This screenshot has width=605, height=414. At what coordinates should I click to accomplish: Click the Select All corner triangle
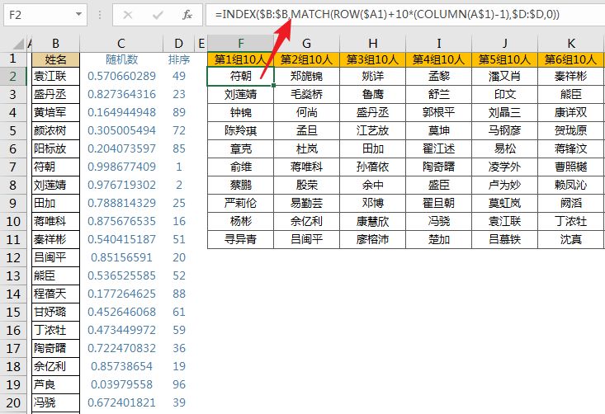click(13, 43)
